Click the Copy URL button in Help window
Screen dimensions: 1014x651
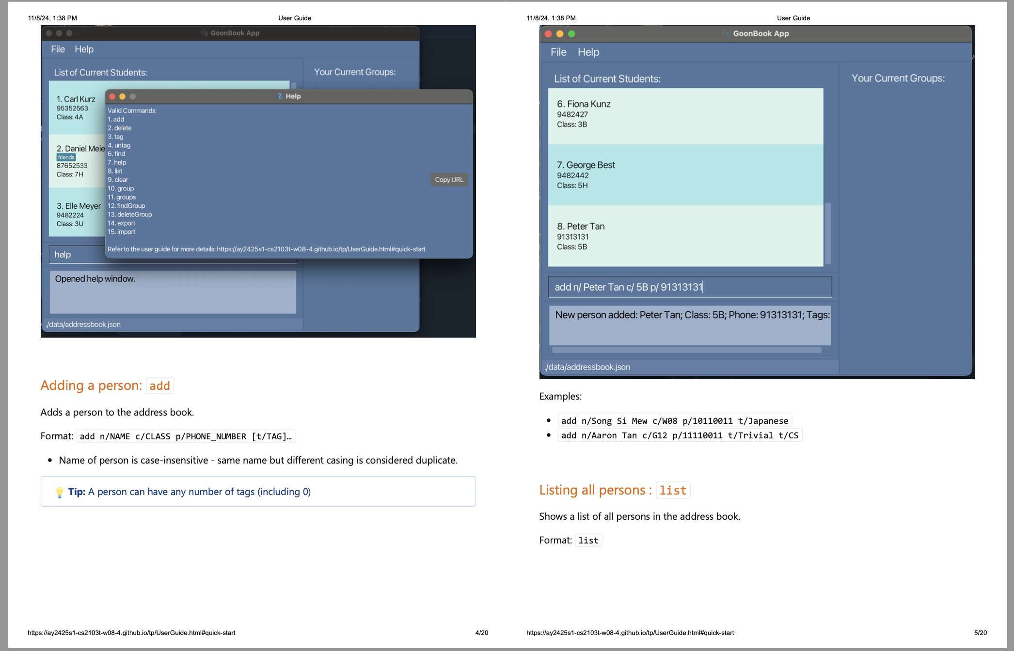click(449, 180)
